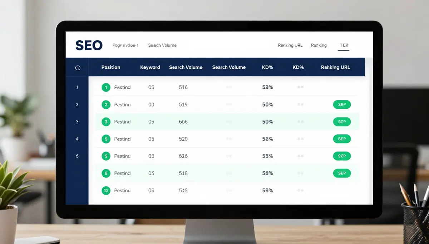This screenshot has width=429, height=244.
Task: Click Pestind keyword in the 518 row
Action: (122, 173)
